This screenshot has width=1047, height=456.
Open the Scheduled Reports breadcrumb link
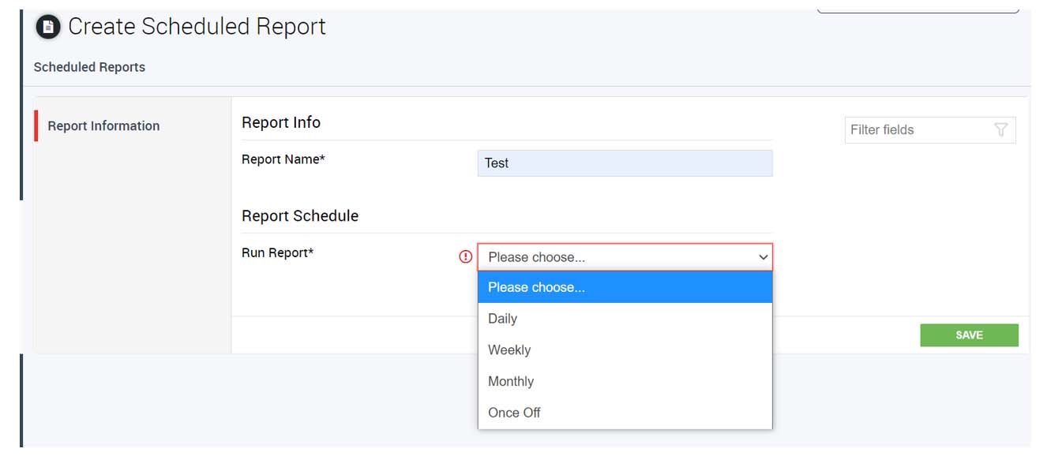point(88,67)
